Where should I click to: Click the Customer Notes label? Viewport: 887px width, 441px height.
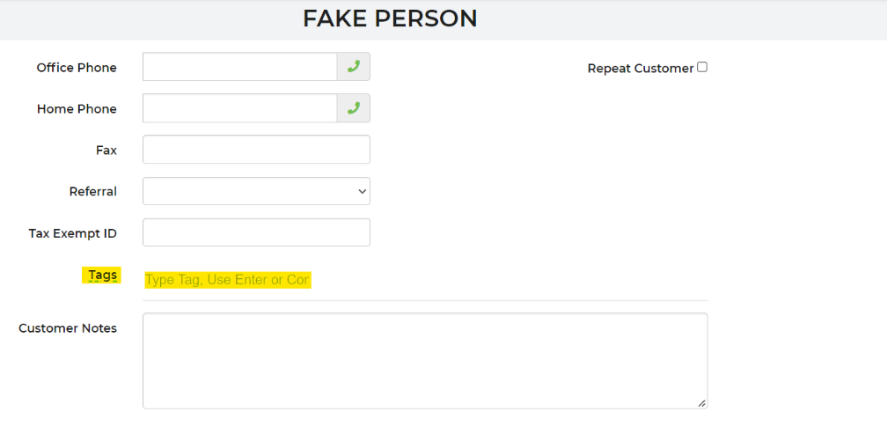[x=67, y=328]
